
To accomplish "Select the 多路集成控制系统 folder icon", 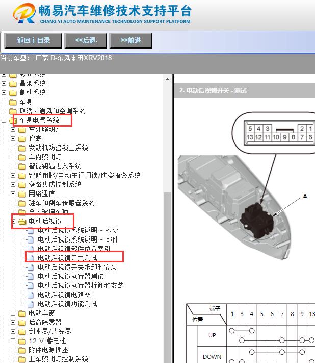I will click(x=22, y=185).
